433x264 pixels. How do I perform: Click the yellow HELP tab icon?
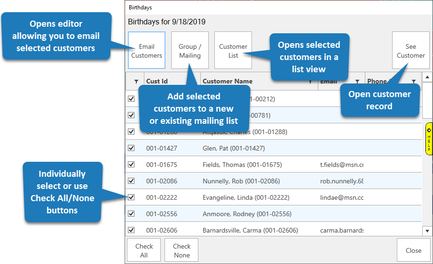pyautogui.click(x=429, y=139)
